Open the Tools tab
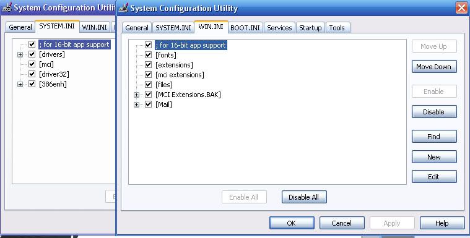The width and height of the screenshot is (470, 238). pos(337,28)
